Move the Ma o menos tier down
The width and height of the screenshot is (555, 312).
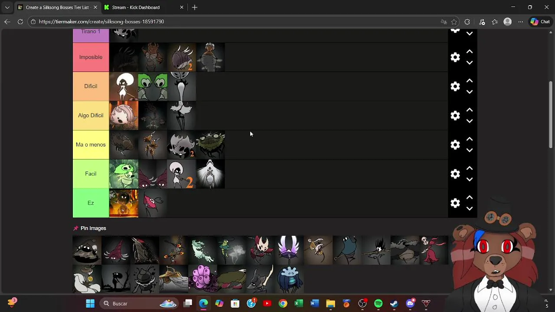[x=469, y=150]
